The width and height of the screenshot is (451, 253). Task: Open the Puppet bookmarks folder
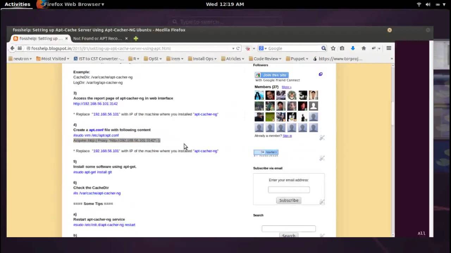pyautogui.click(x=297, y=59)
